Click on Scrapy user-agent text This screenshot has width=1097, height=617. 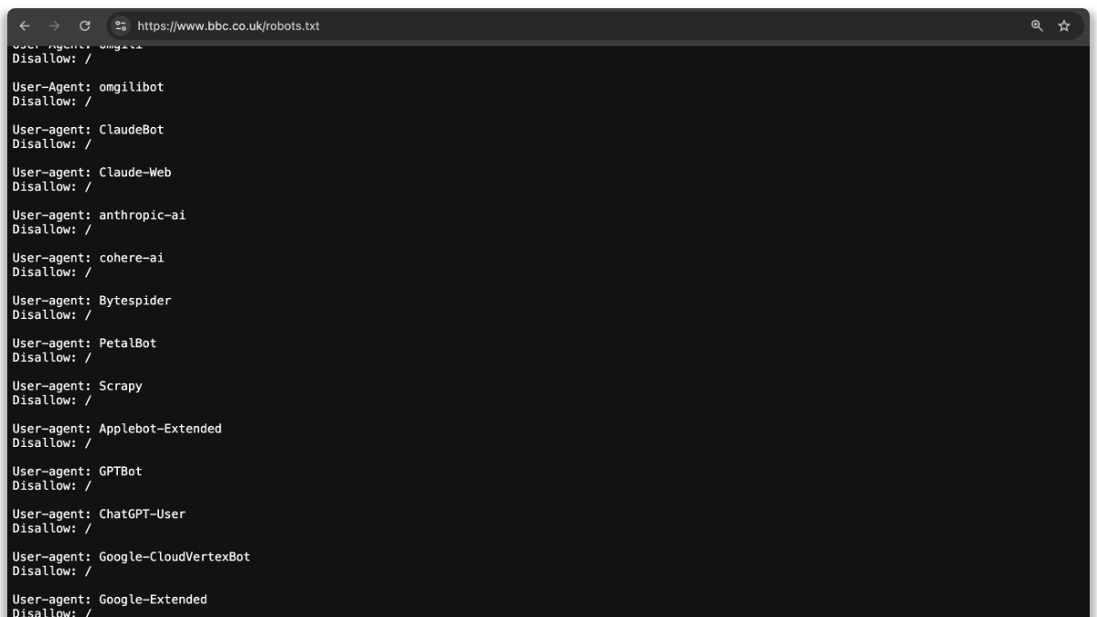77,387
